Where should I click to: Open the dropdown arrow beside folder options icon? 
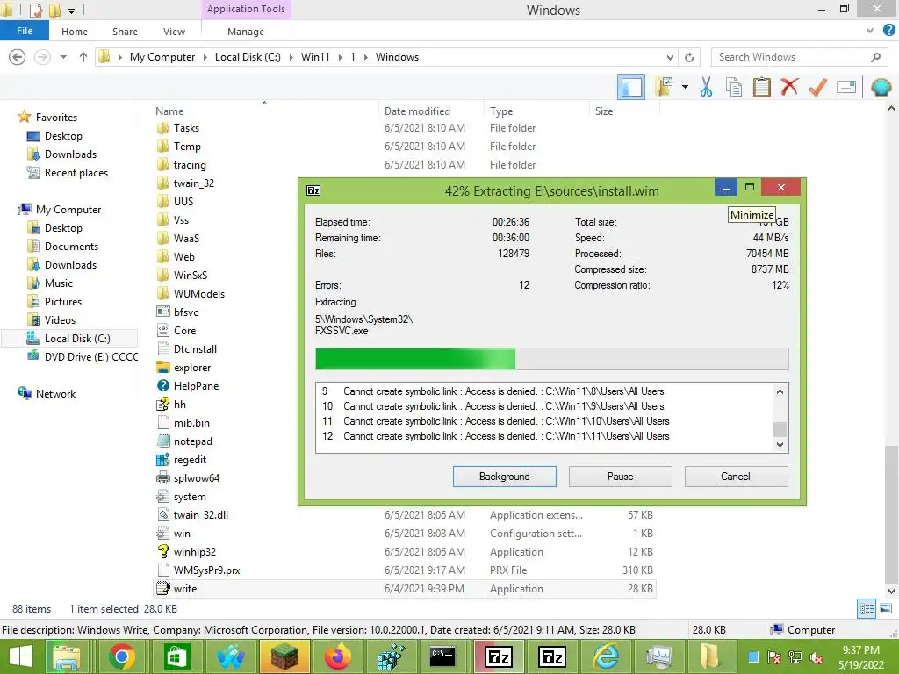685,88
